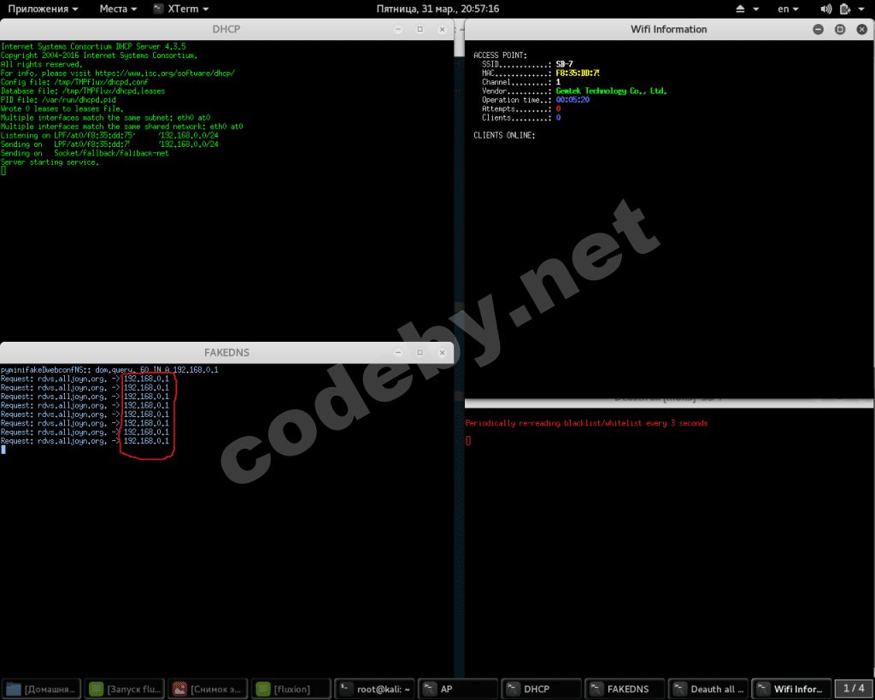Maximize the FAKEDNS window
The height and width of the screenshot is (700, 875).
point(420,352)
